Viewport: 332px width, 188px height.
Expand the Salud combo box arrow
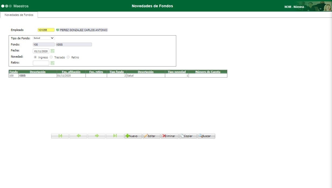(x=53, y=38)
